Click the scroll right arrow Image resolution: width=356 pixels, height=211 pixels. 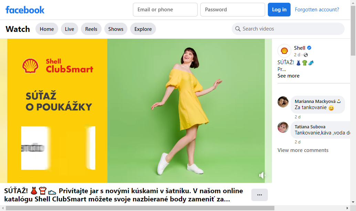(x=347, y=208)
